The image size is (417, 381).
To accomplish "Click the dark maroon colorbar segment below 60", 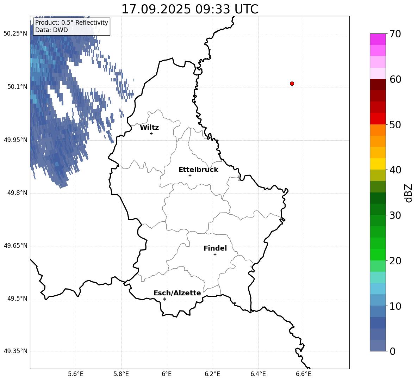I will pyautogui.click(x=378, y=85).
